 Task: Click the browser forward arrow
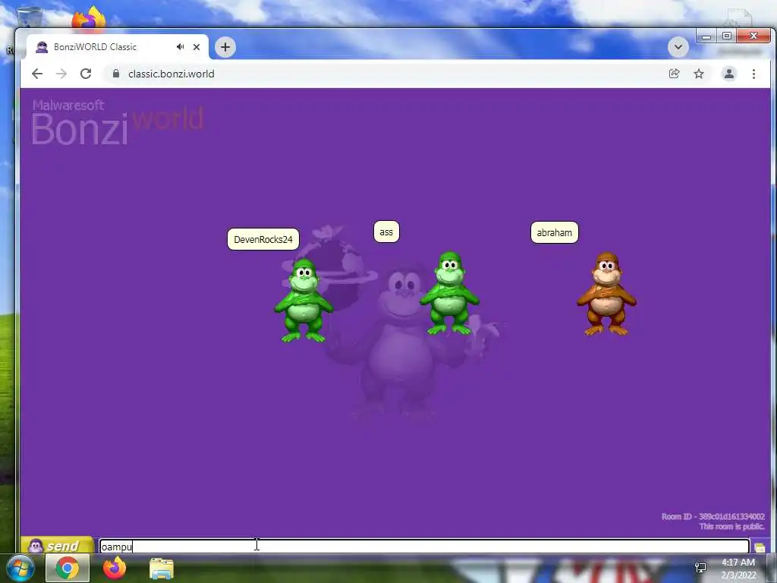click(x=61, y=74)
